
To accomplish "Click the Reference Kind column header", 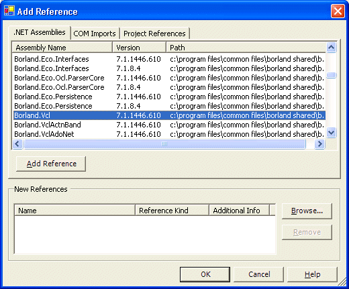I will tap(172, 211).
